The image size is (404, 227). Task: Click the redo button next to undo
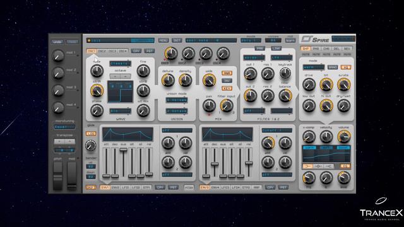tap(72, 42)
